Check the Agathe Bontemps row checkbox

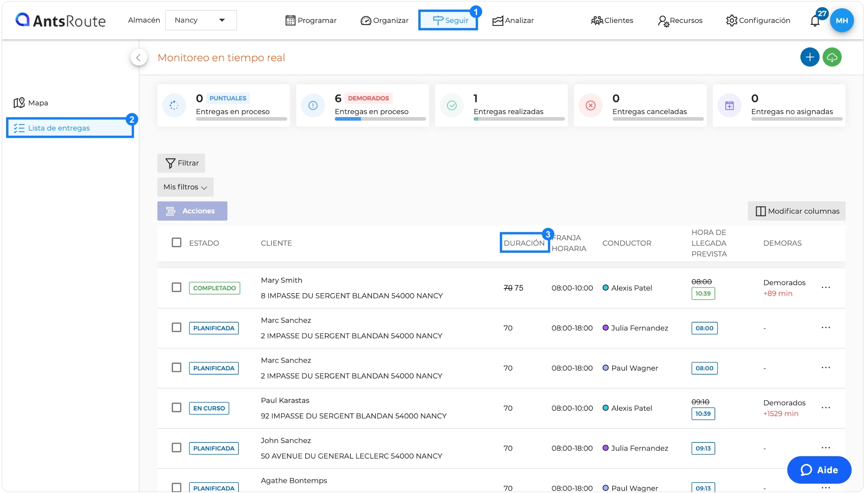(x=176, y=488)
